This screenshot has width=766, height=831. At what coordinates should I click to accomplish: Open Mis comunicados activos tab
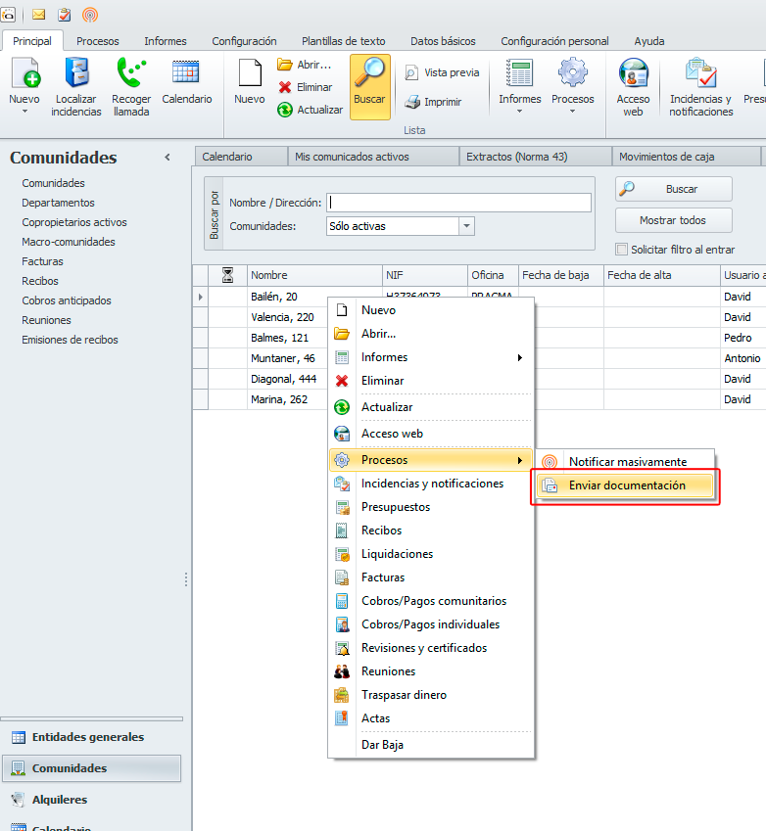pos(373,157)
